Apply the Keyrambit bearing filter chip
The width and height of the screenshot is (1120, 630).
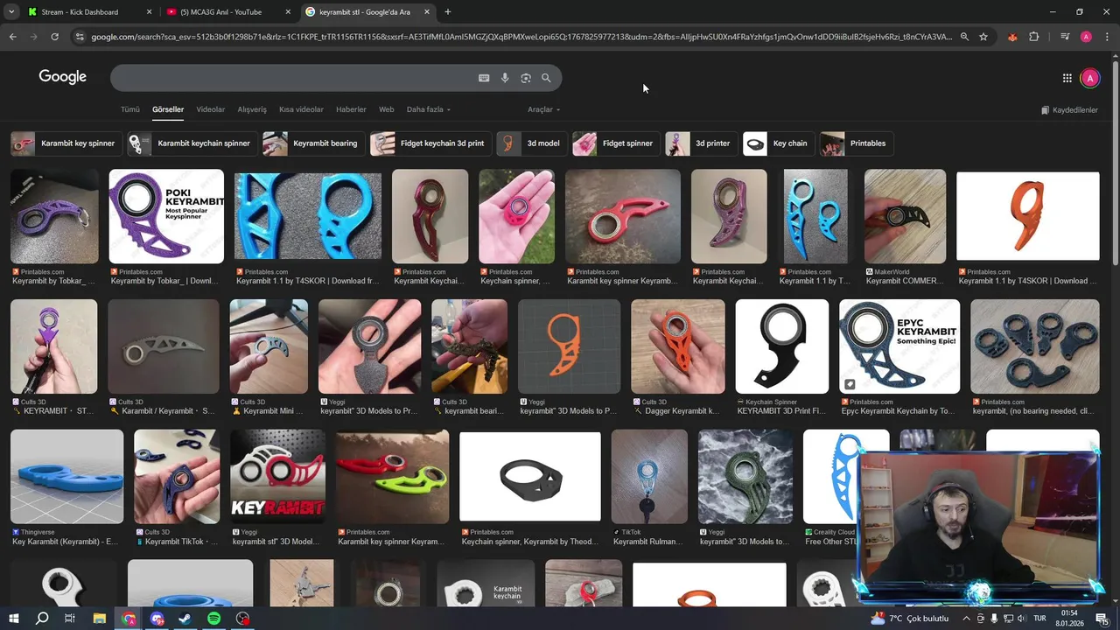[313, 143]
